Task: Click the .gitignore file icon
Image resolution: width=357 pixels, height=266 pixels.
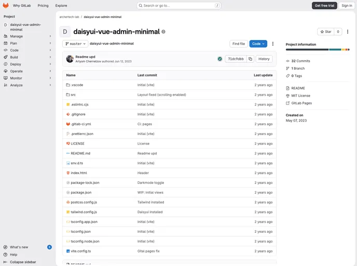Action: pyautogui.click(x=68, y=114)
